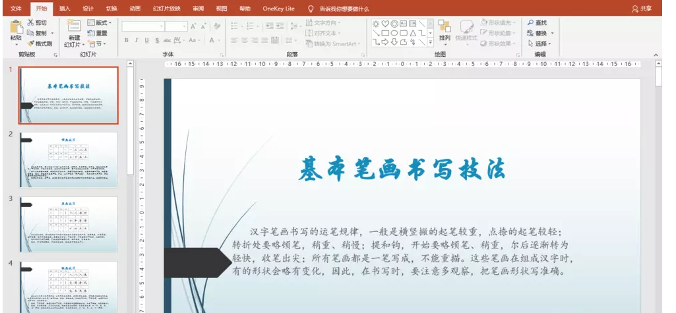Viewport: 676px width, 313px height.
Task: Click the New Slide (新建幻灯片) icon
Action: tap(74, 26)
